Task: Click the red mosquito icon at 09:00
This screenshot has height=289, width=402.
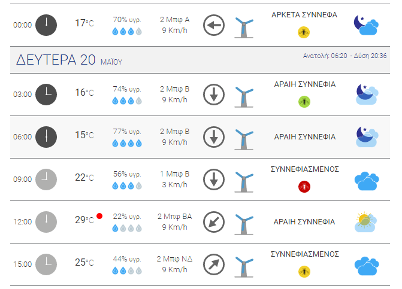Action: tap(304, 187)
